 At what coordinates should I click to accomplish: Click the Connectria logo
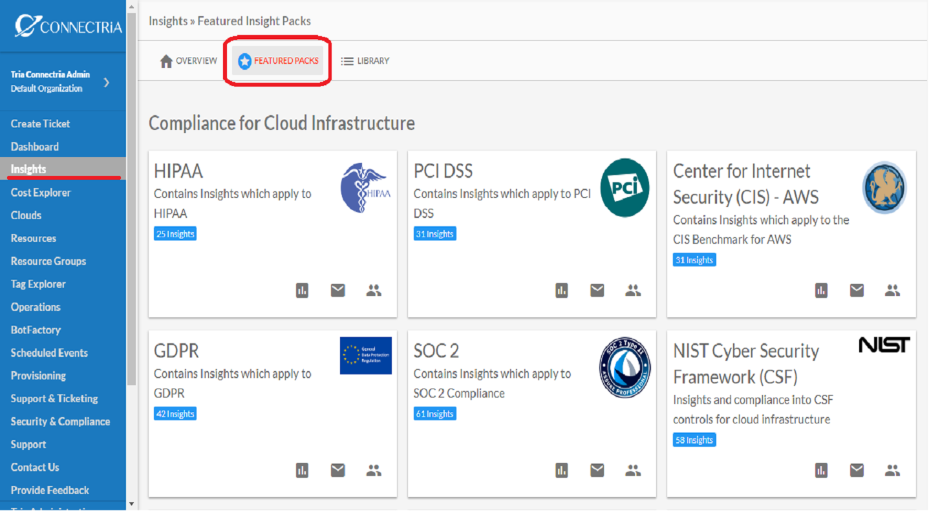(68, 26)
